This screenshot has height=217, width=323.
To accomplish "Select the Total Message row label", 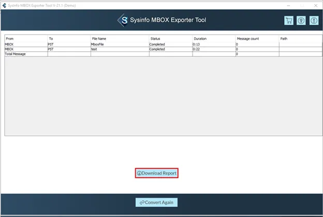I will pyautogui.click(x=15, y=54).
